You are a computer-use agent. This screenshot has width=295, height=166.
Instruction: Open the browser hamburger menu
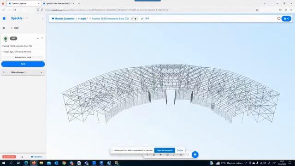click(x=291, y=10)
